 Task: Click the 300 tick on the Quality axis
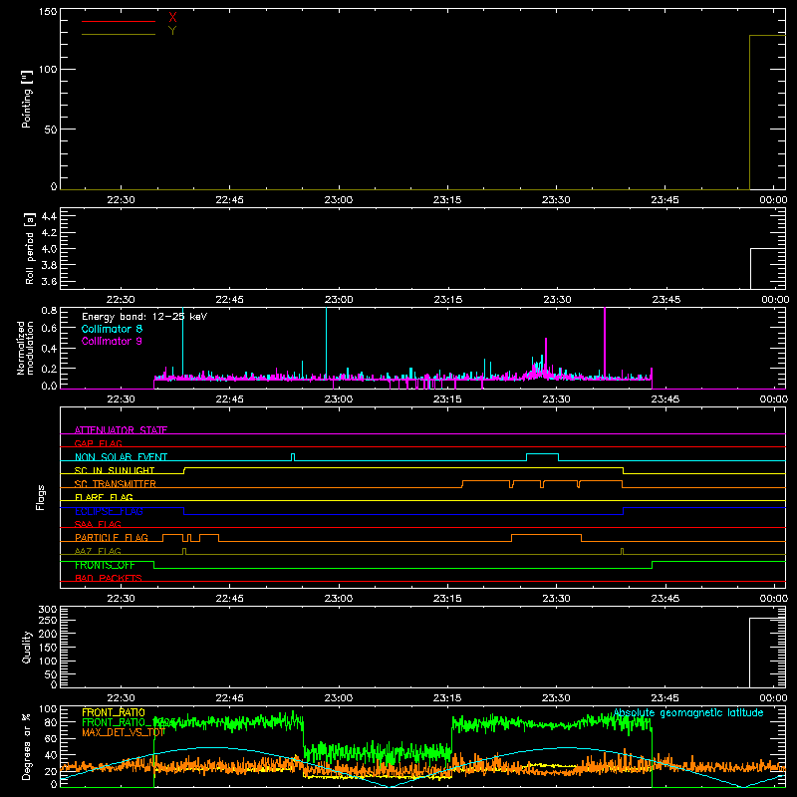click(48, 610)
